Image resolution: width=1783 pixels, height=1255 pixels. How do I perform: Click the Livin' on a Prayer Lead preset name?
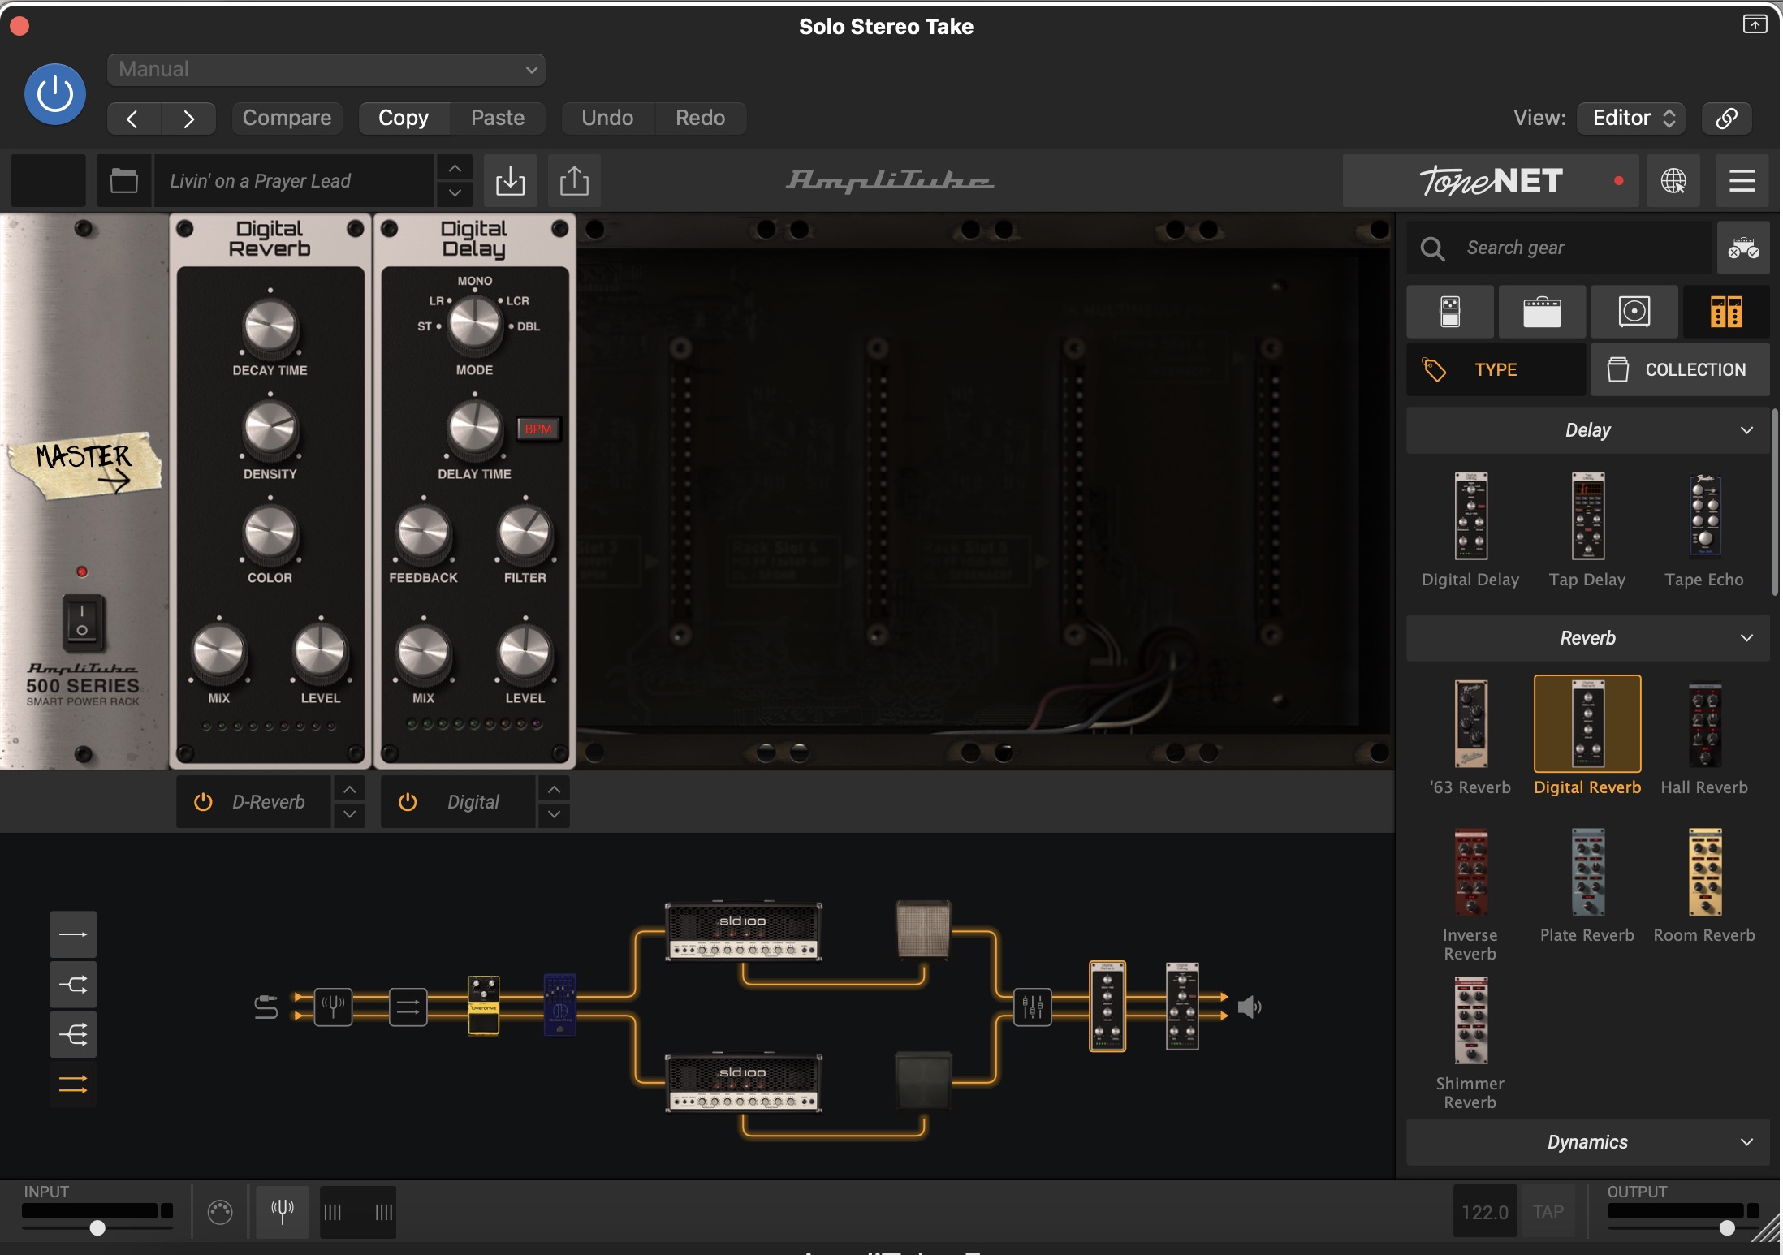pyautogui.click(x=294, y=180)
